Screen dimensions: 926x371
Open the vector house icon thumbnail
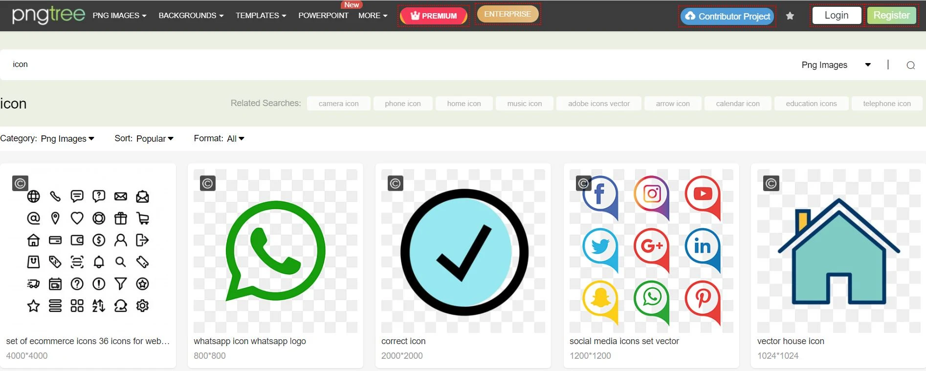point(839,251)
